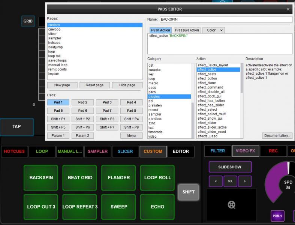The width and height of the screenshot is (295, 225).
Task: Select Pad 8 for editing
Action: (x=131, y=111)
